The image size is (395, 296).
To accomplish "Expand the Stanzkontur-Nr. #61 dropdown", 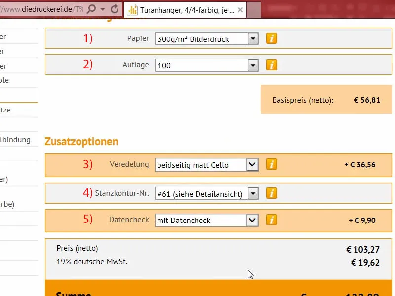I will click(253, 193).
